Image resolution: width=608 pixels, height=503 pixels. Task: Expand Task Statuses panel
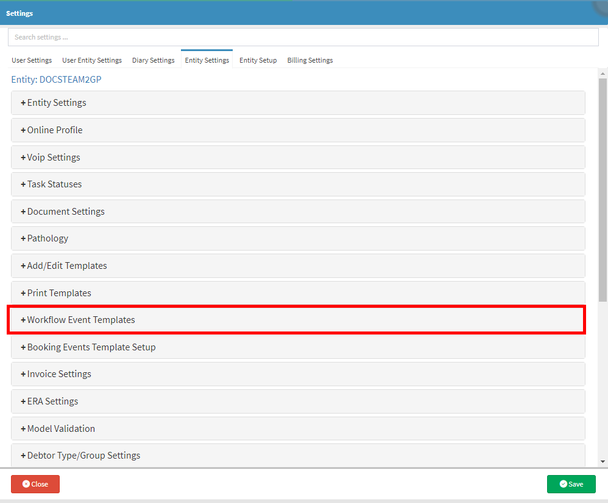point(54,184)
